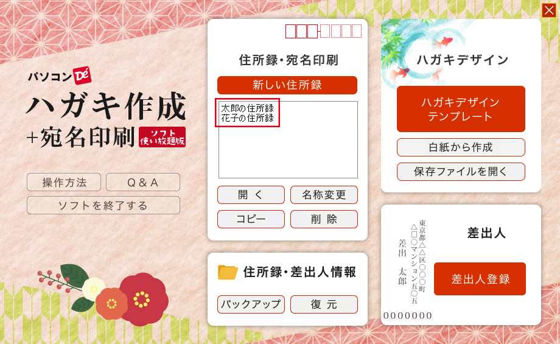Click the ソフト使い放題版 red badge
Viewport: 560px width, 344px height.
(162, 137)
